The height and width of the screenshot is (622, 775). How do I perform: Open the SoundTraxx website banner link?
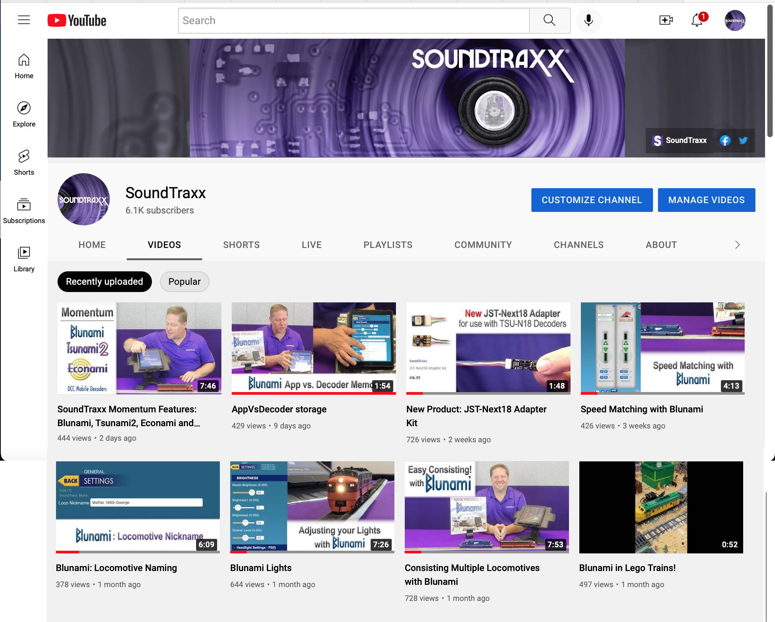pos(679,141)
